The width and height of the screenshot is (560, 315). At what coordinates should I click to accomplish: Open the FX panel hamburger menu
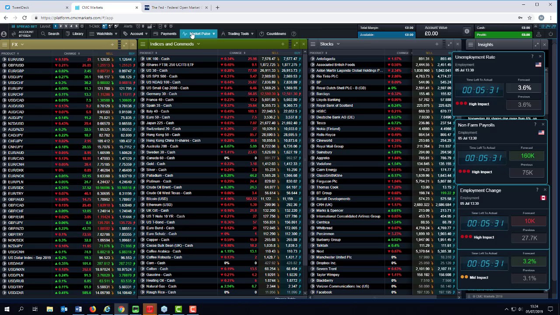pos(4,44)
